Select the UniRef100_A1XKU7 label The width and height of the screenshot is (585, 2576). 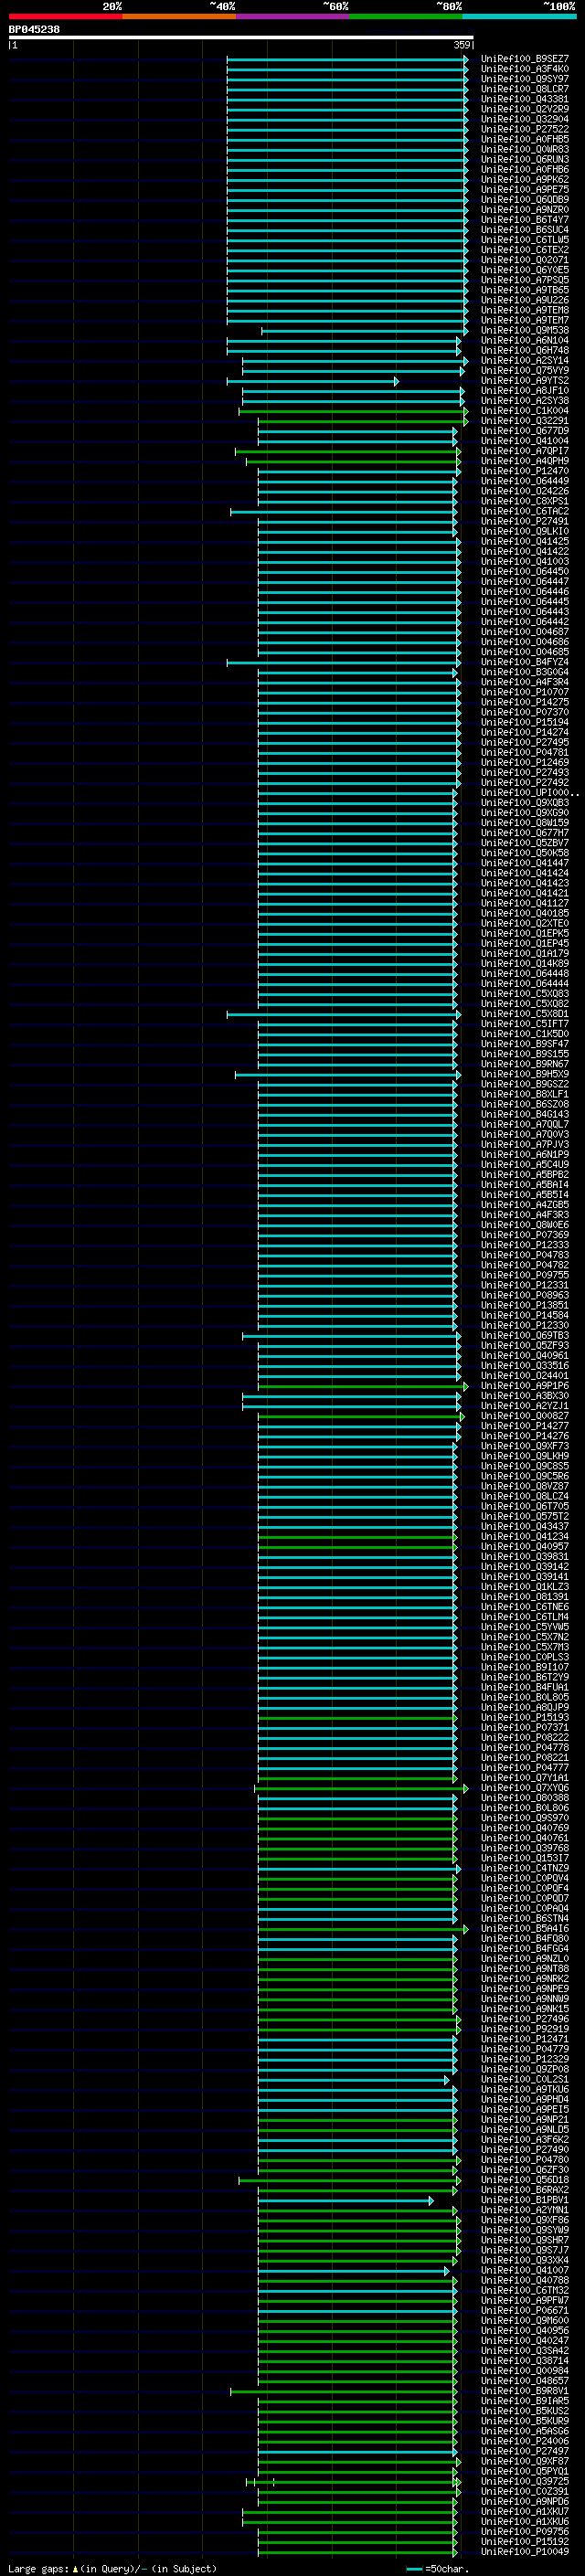point(524,2512)
